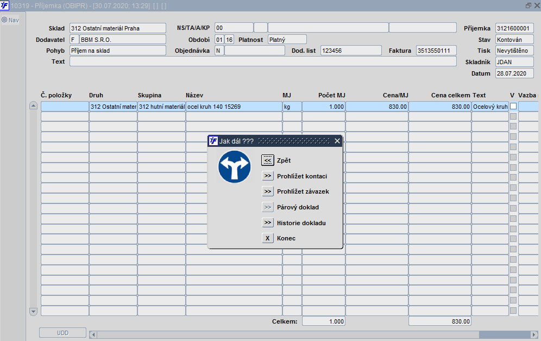Restore the Příjemka window
Viewport: 541px width, 341px height.
tap(528, 5)
